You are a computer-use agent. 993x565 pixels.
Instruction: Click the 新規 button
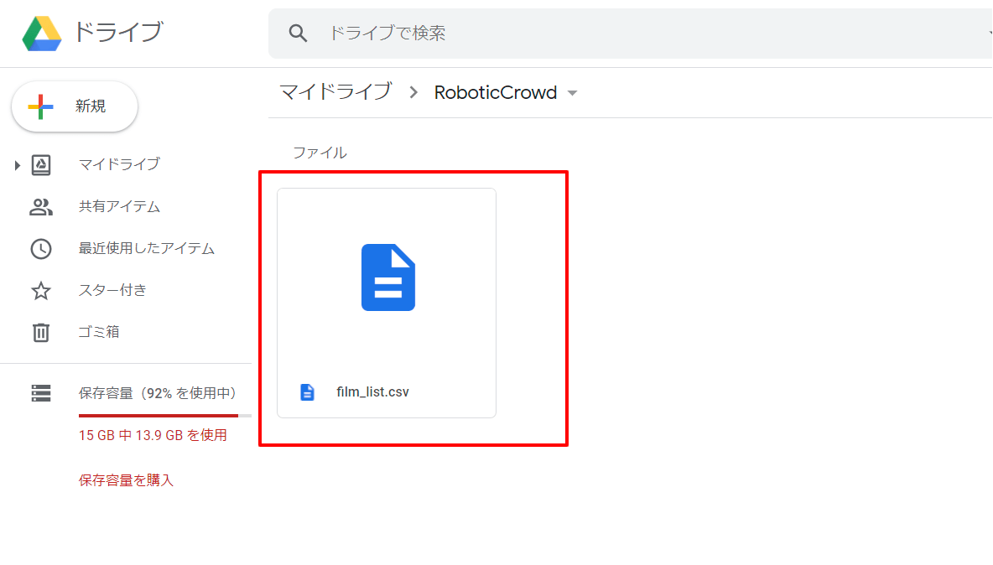[x=75, y=106]
